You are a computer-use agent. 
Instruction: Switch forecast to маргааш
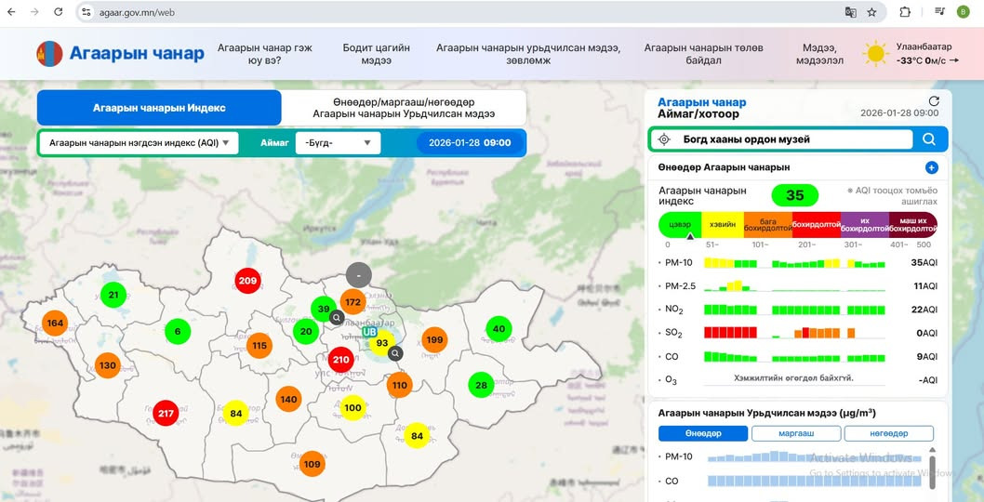point(795,434)
